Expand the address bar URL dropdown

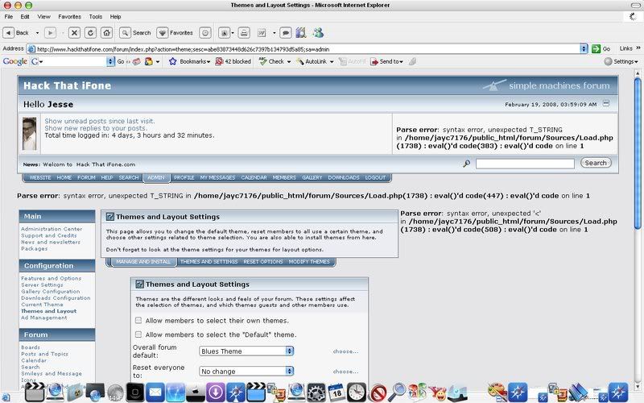tap(584, 49)
